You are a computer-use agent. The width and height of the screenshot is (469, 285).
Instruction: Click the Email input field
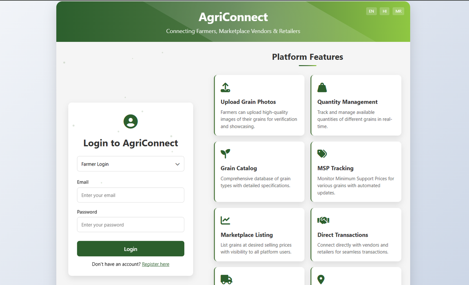pos(130,195)
